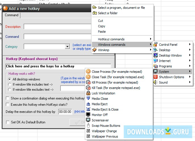195x141 pixels.
Task: Expand the Control Panel submenu arrow
Action: 190,44
